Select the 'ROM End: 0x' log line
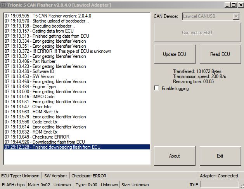Screen dimensions: 244x189 pos(76,132)
